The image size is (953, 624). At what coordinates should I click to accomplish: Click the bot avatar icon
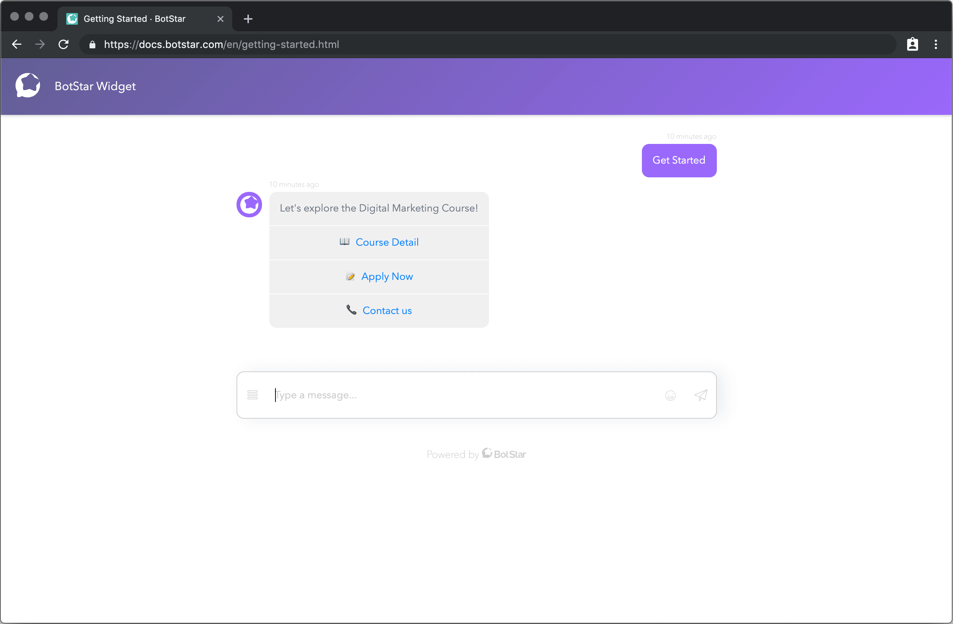coord(249,204)
